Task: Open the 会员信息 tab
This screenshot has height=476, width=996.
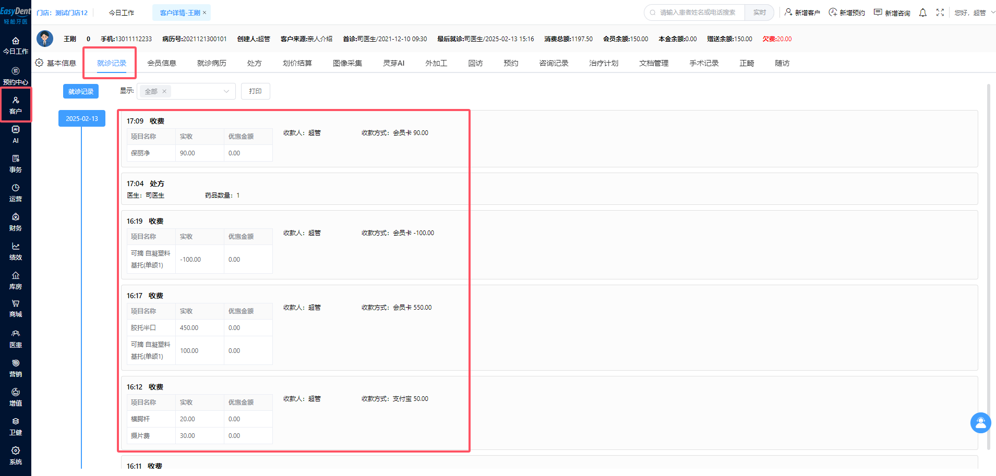Action: point(162,63)
